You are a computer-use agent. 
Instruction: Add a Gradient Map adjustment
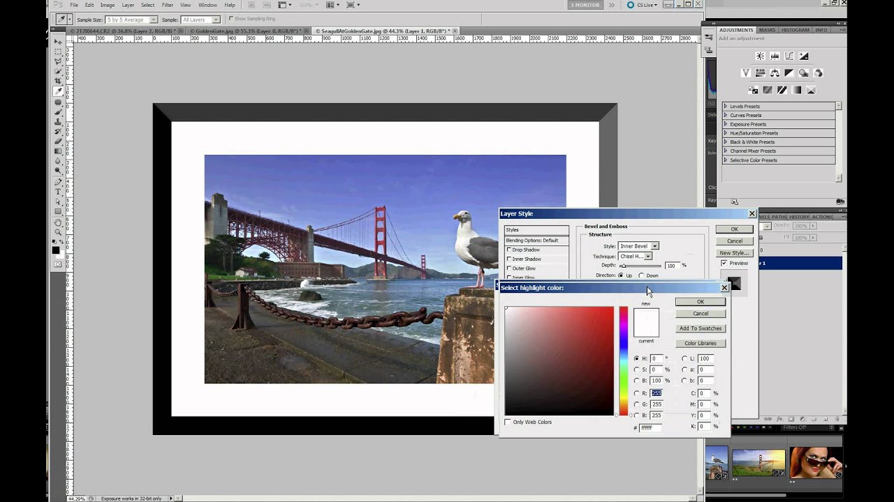pos(797,90)
